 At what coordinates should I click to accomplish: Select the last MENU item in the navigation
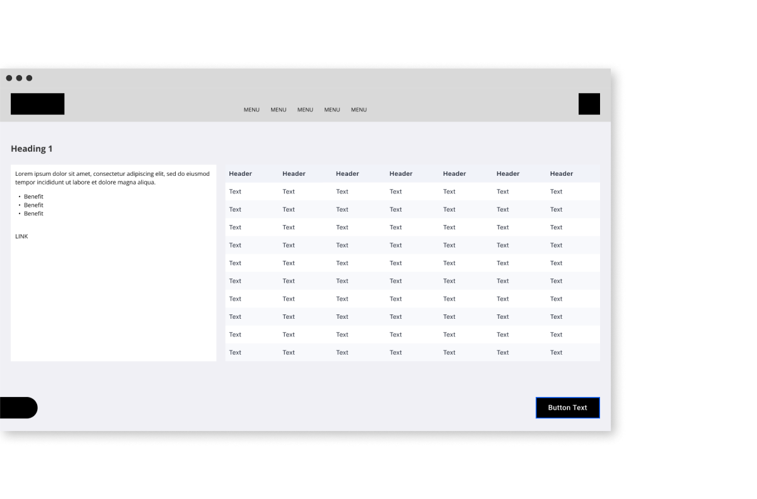[x=359, y=110]
